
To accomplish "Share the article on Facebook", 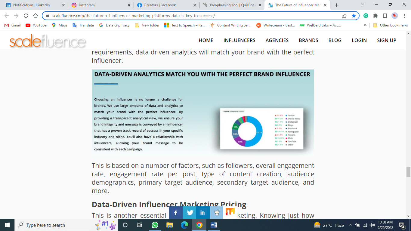I will [x=176, y=213].
